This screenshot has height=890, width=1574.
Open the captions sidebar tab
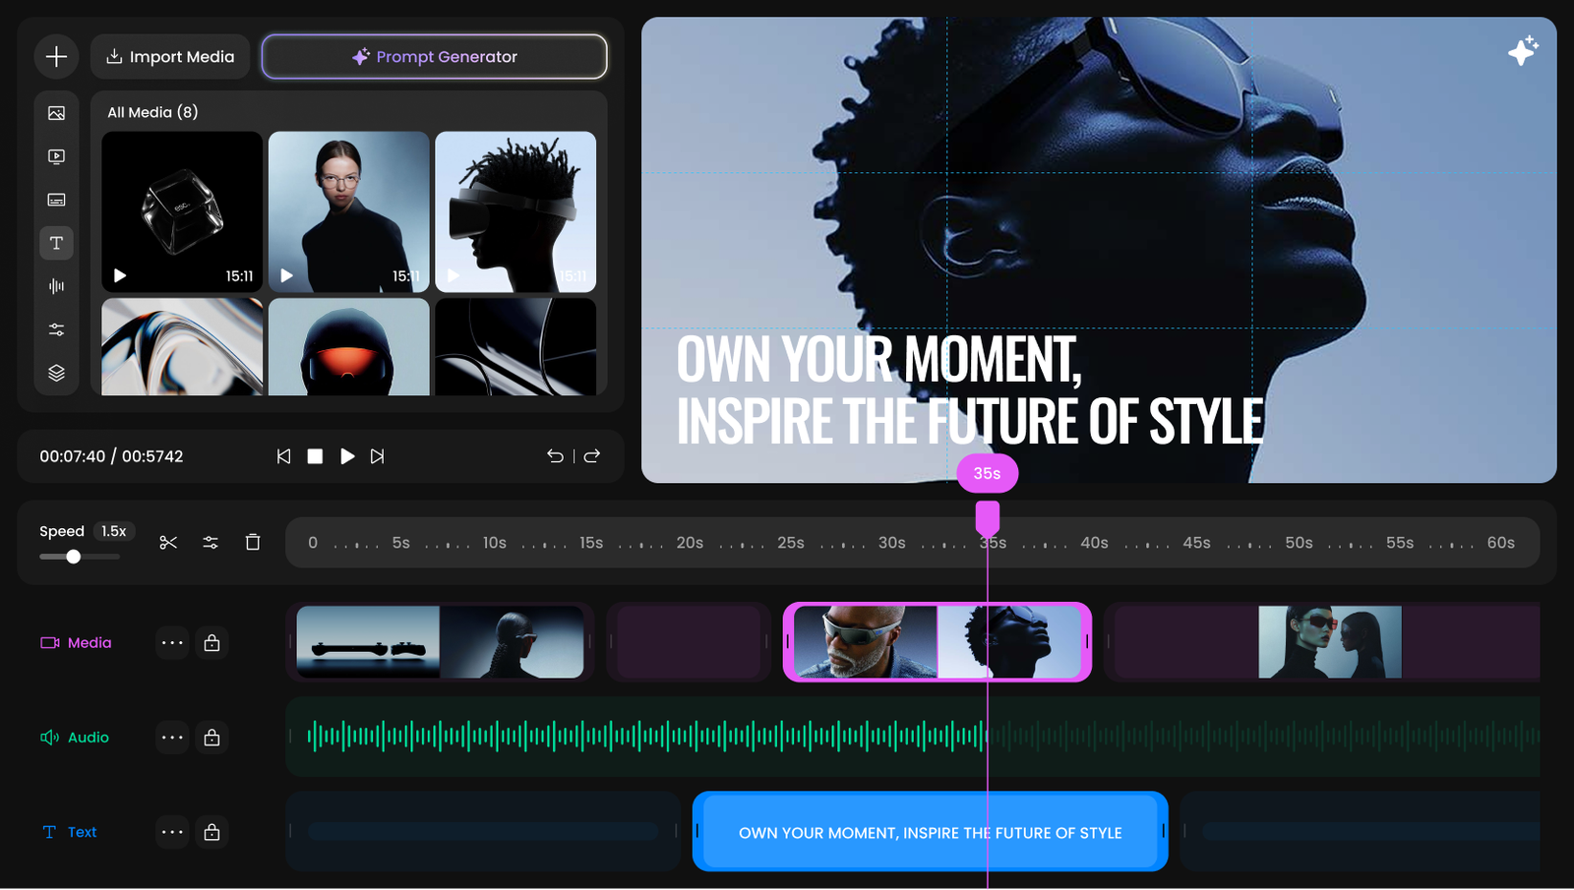[x=56, y=200]
